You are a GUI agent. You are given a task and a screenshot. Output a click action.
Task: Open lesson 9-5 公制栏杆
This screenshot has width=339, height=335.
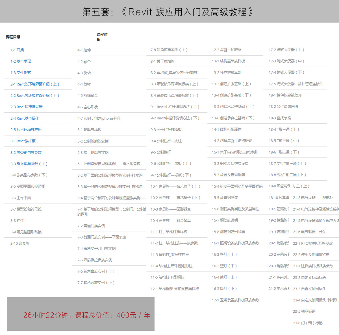coord(161,152)
